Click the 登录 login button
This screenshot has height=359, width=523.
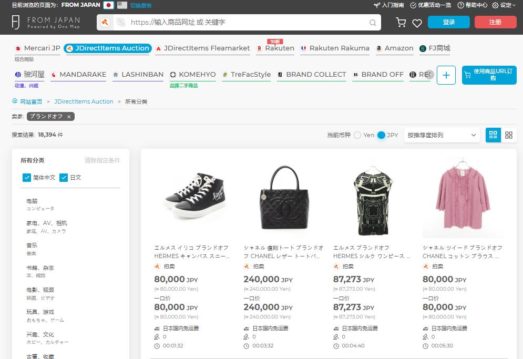pos(448,22)
